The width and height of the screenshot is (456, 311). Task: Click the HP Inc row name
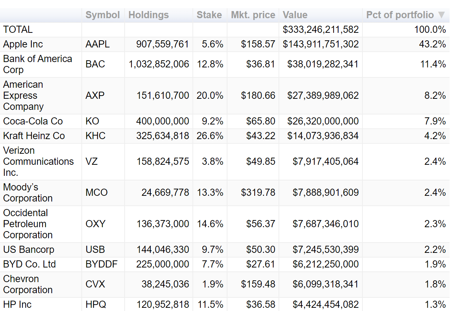[x=17, y=305]
